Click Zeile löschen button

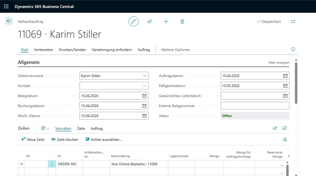65,139
